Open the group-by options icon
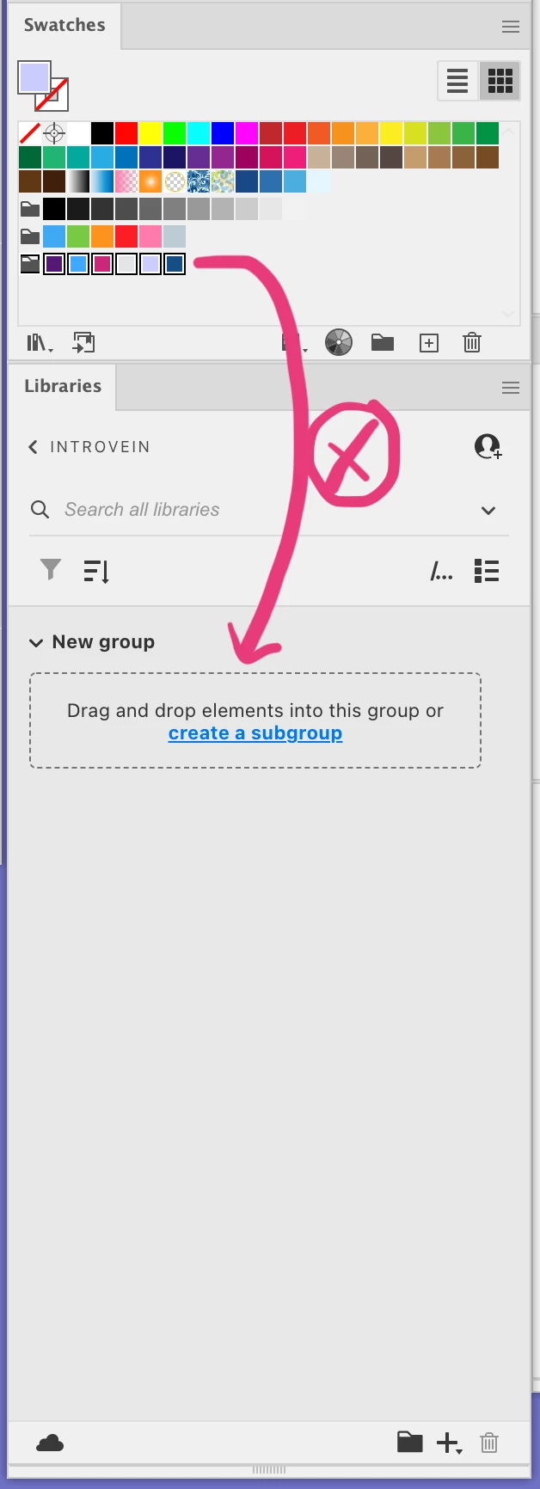This screenshot has width=540, height=1489. tap(442, 572)
